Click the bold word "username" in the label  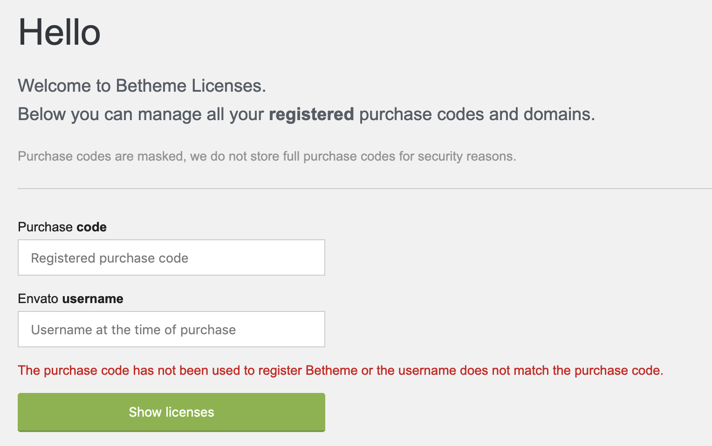[93, 298]
